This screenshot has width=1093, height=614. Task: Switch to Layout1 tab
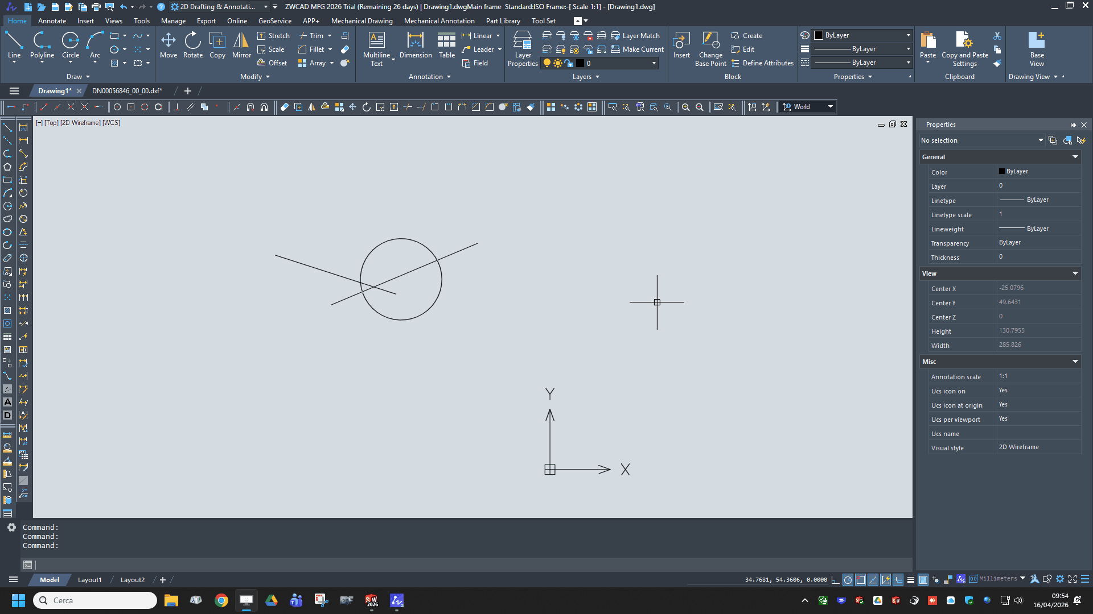pyautogui.click(x=89, y=580)
